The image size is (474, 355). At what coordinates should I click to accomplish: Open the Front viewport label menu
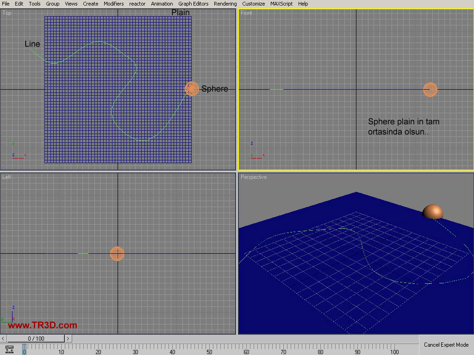[x=246, y=13]
